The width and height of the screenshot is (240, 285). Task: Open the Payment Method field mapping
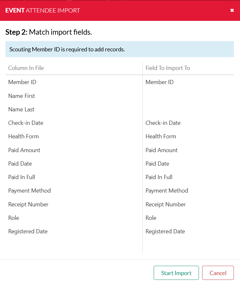click(x=167, y=191)
